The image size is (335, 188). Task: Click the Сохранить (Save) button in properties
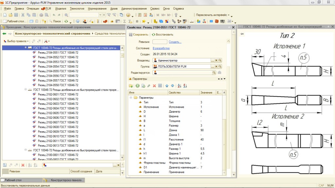pos(139,34)
